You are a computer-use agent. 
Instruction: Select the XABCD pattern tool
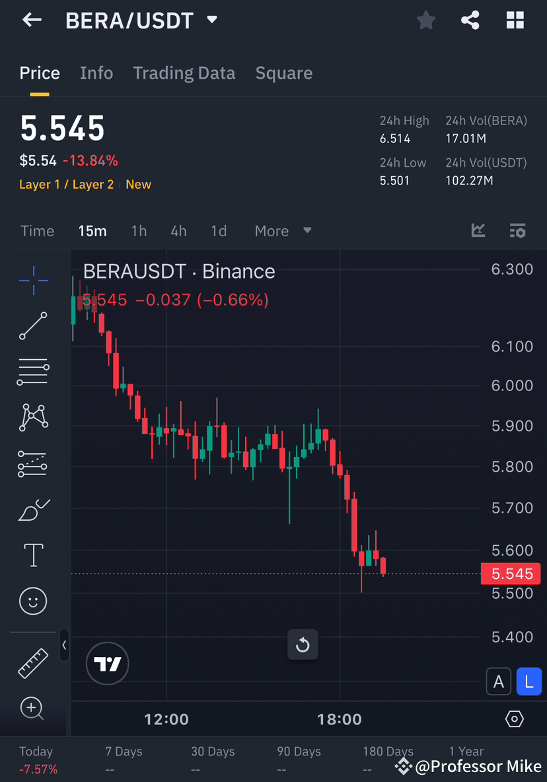click(x=33, y=417)
